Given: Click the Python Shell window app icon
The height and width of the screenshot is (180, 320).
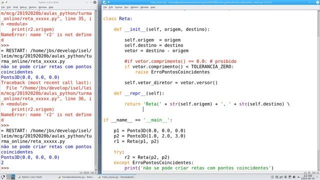Looking at the screenshot, I should tap(2, 2).
